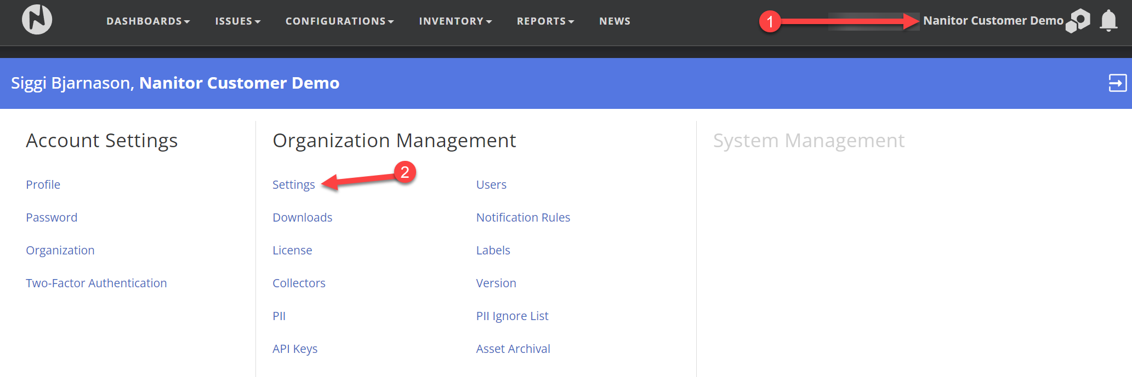Open the Labels link
The width and height of the screenshot is (1132, 377).
coord(493,250)
